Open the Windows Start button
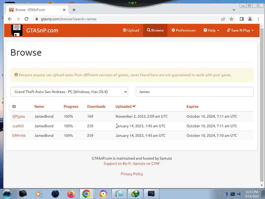265x199 pixels. point(7,194)
